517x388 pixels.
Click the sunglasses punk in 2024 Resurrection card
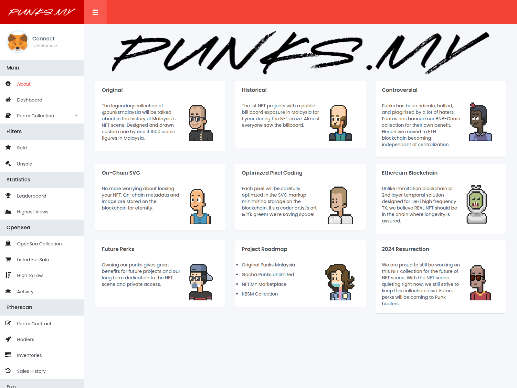pyautogui.click(x=480, y=283)
